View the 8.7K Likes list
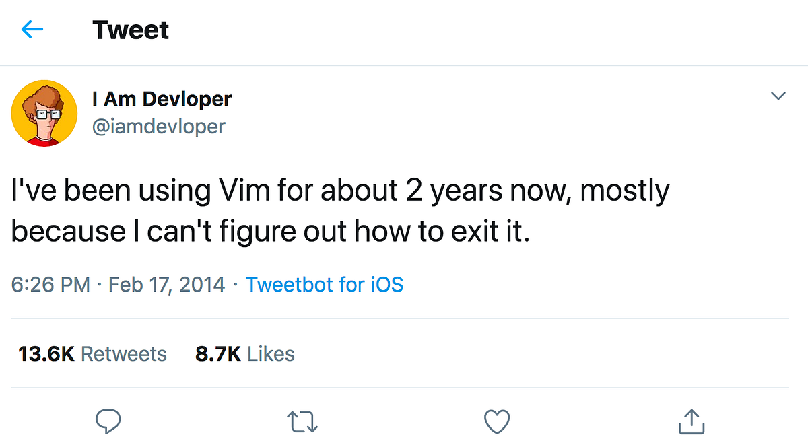The image size is (808, 445). (245, 353)
